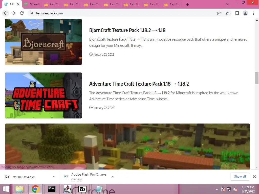Click the scrollbar up arrow
Screen dimensions: 259x194
pyautogui.click(x=257, y=20)
